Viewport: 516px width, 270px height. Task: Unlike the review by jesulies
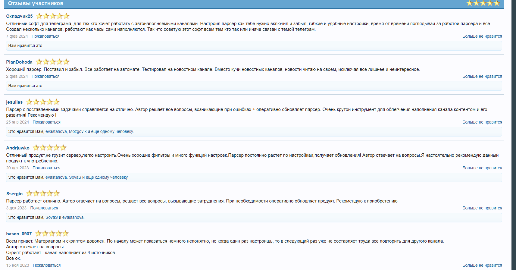pos(482,122)
